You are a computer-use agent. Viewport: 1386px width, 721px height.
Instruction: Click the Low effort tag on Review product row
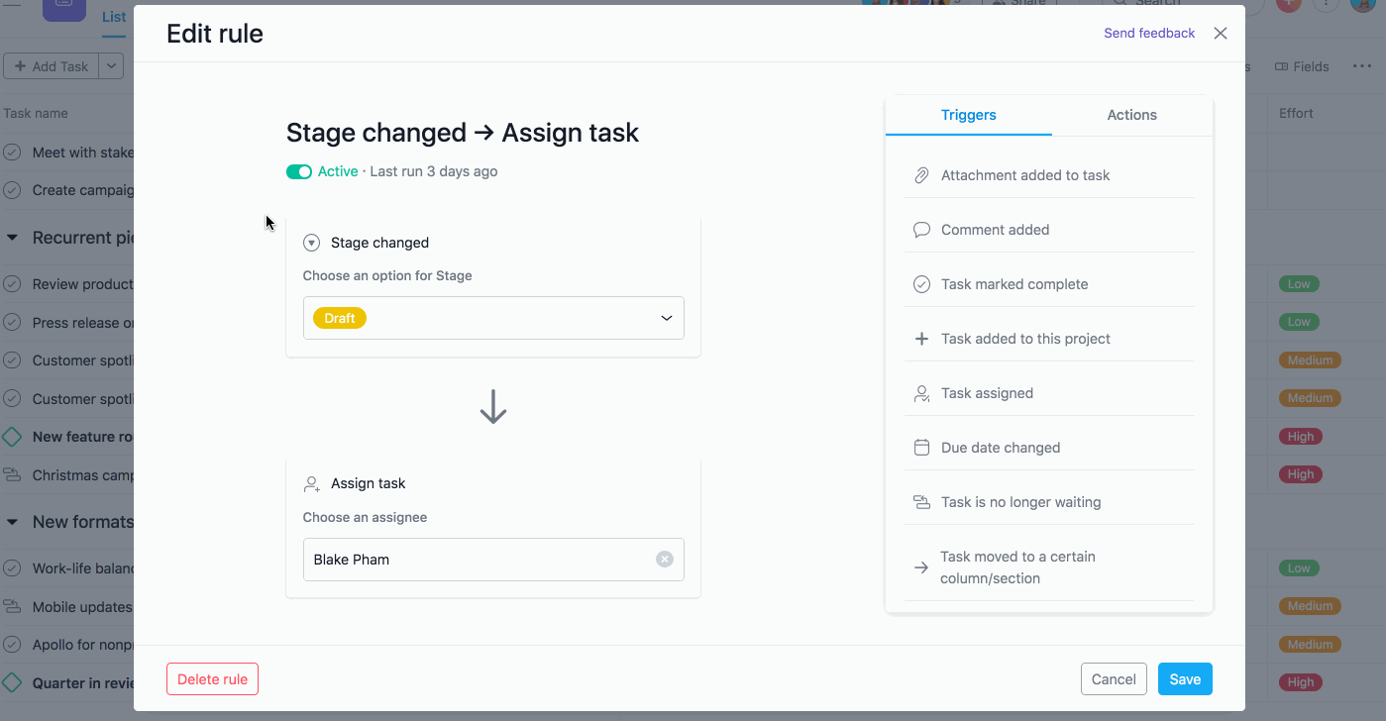point(1299,284)
